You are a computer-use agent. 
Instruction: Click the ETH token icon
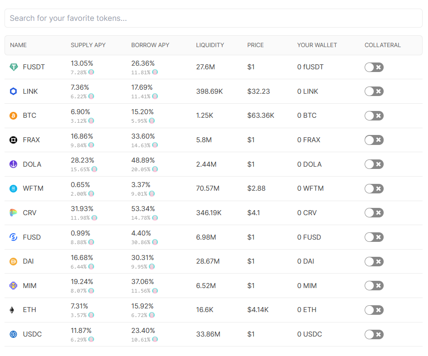point(12,310)
